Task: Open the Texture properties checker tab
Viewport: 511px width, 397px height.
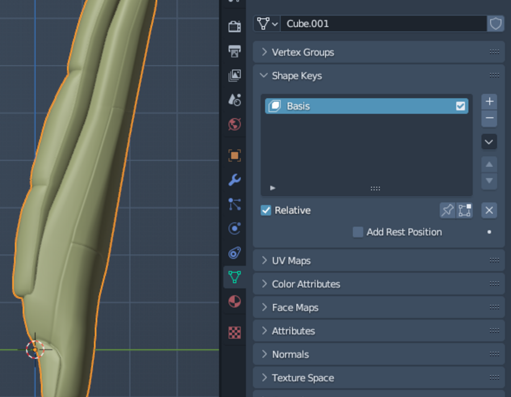Action: tap(234, 332)
